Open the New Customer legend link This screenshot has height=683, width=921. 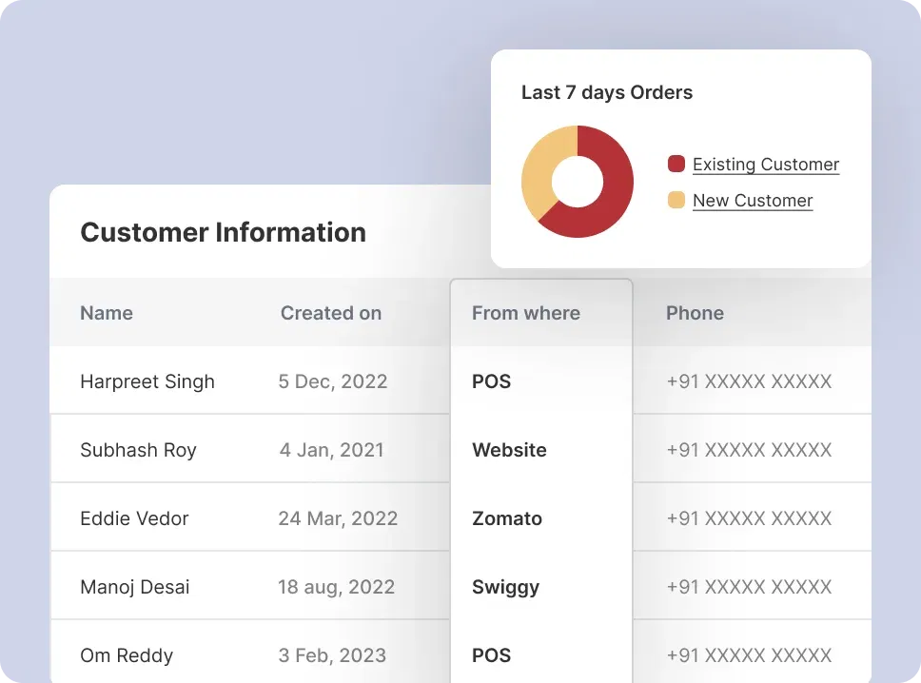[752, 200]
